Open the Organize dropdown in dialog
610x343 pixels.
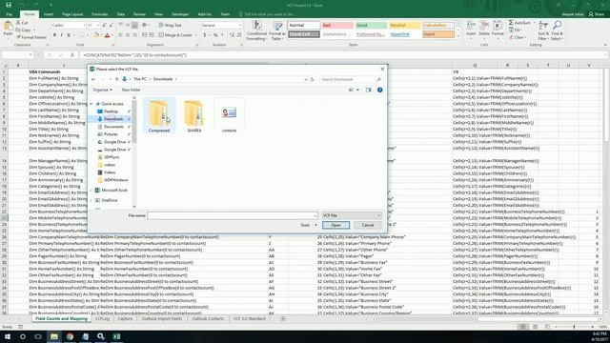point(102,90)
